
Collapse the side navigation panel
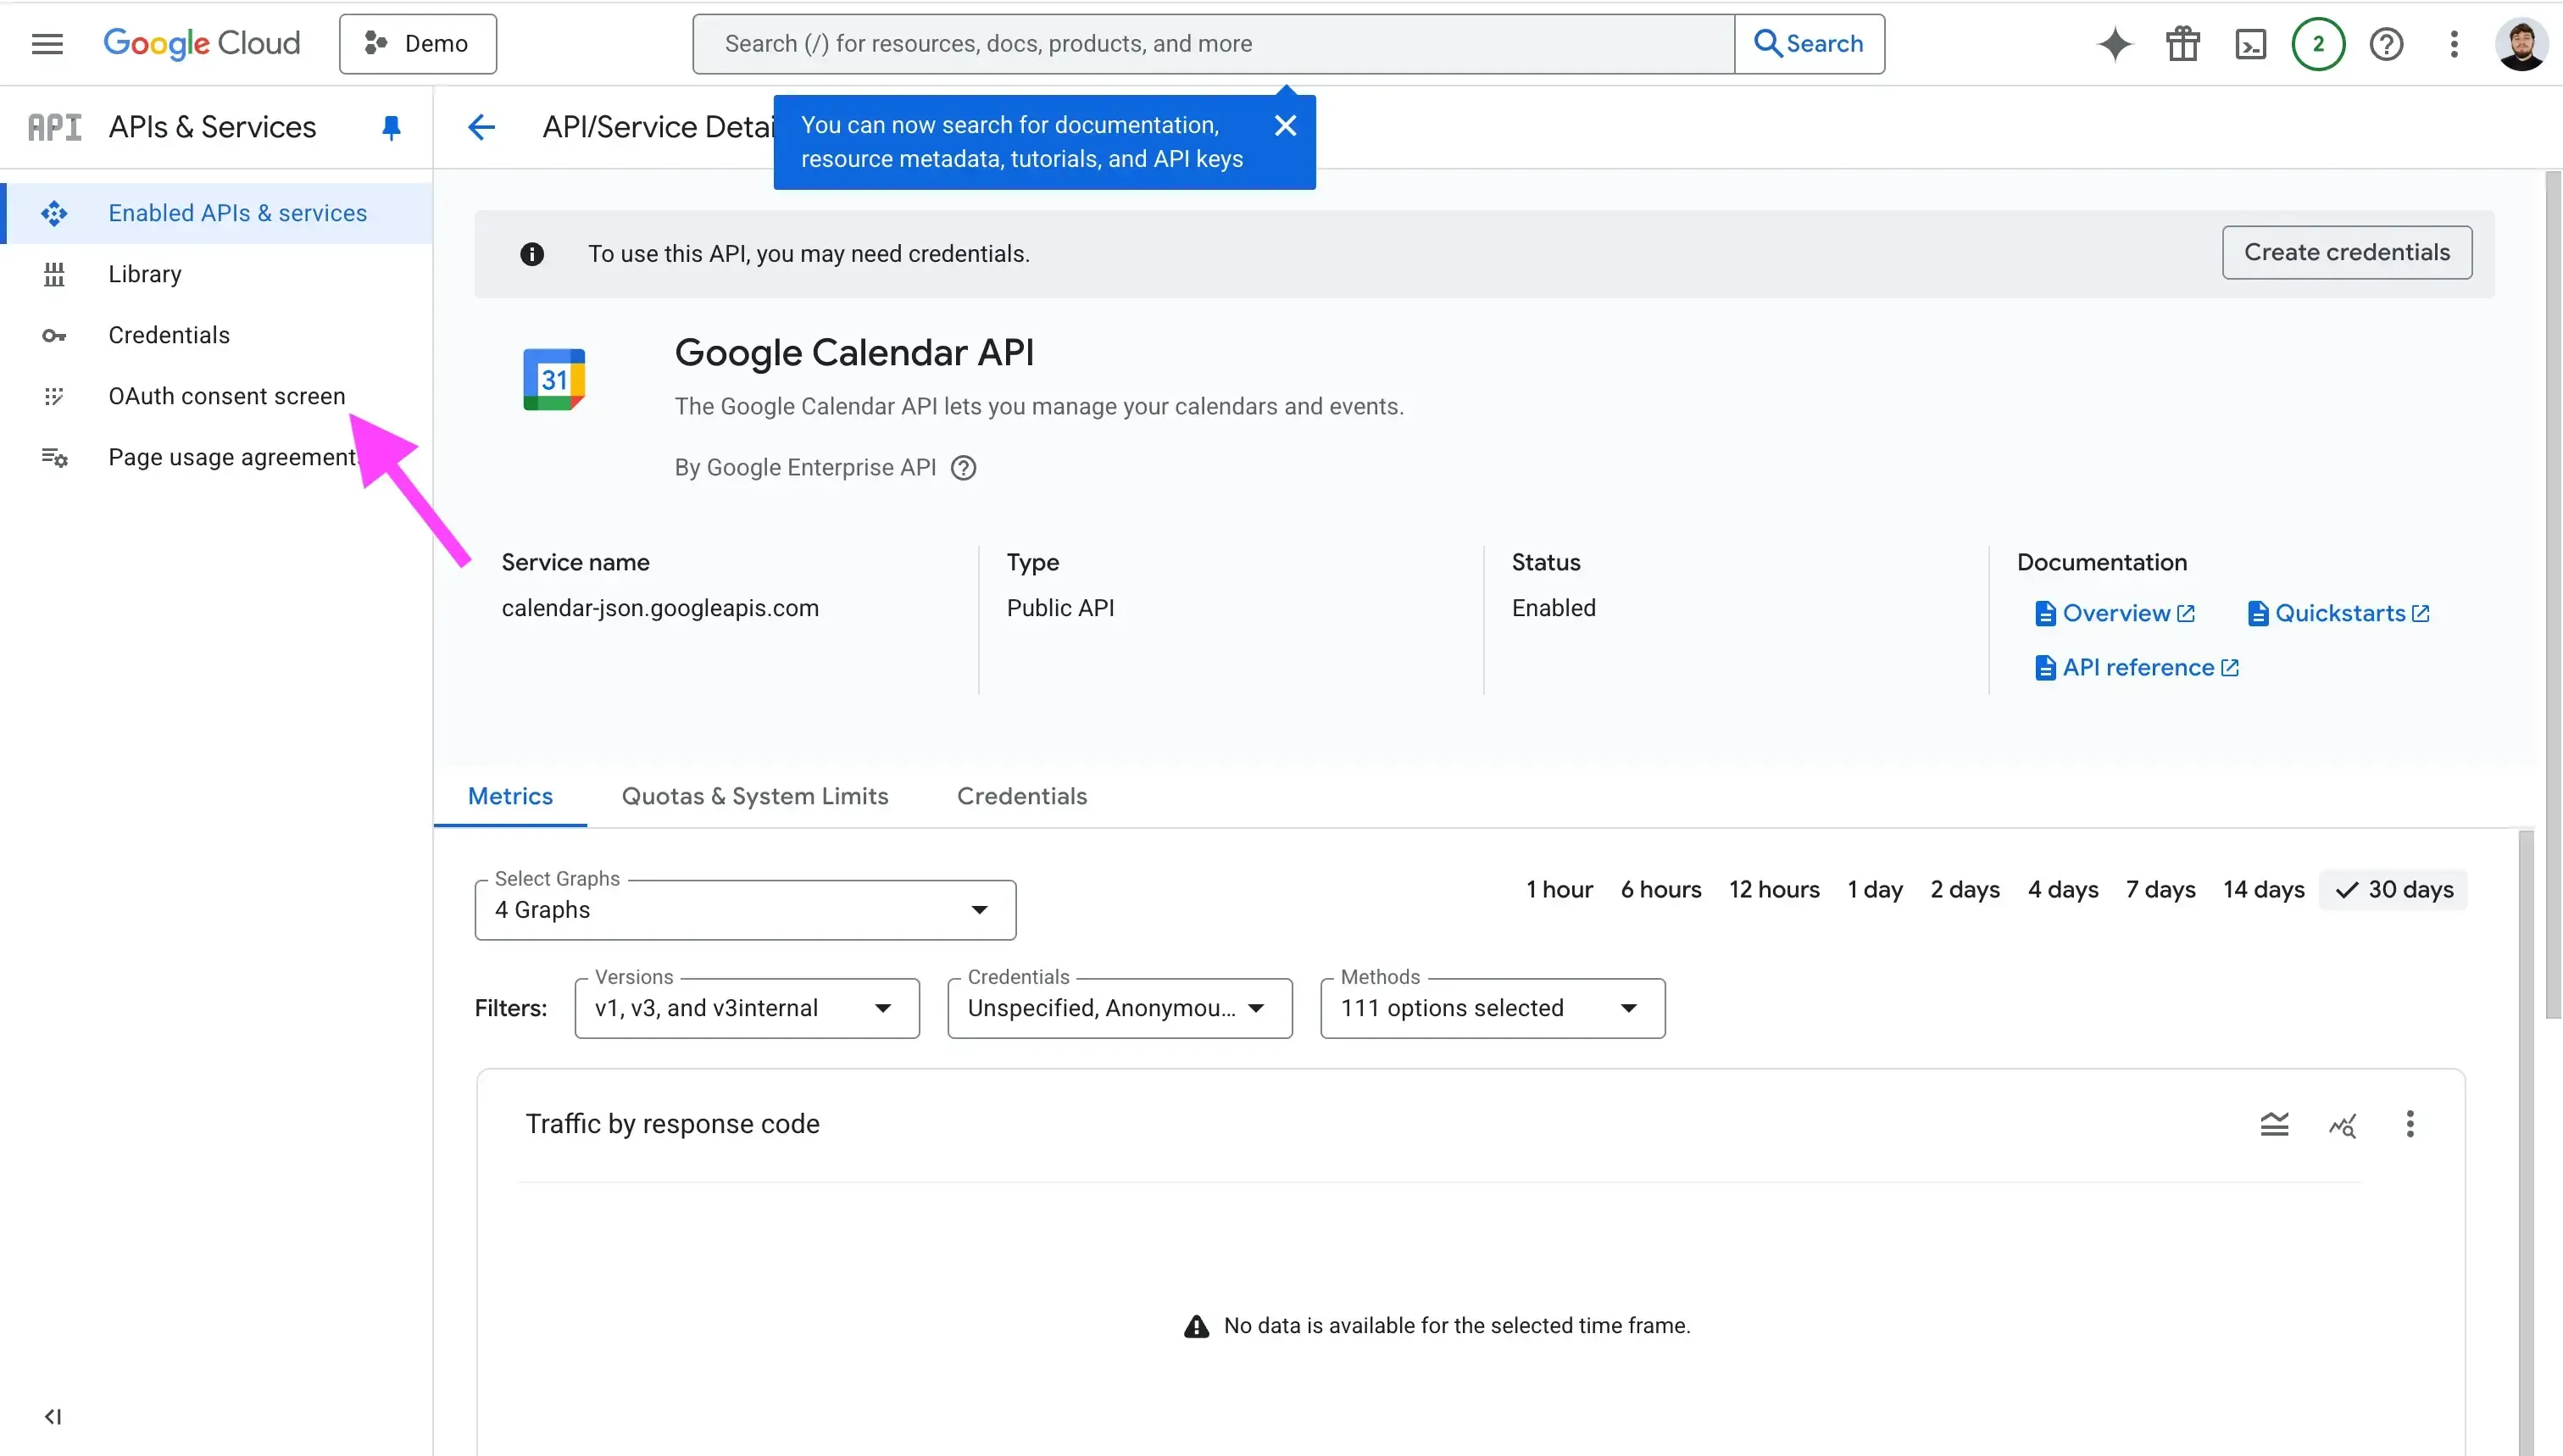[54, 1416]
